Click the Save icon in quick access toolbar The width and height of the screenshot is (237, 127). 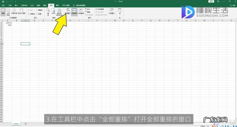3,2
